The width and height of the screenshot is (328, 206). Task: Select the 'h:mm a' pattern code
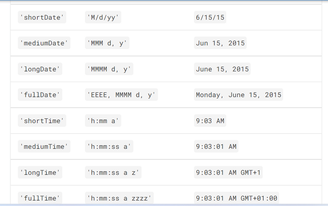point(103,121)
